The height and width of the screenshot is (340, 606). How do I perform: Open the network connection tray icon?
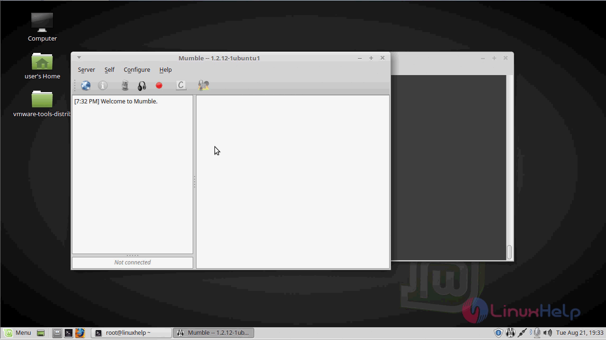tap(523, 333)
